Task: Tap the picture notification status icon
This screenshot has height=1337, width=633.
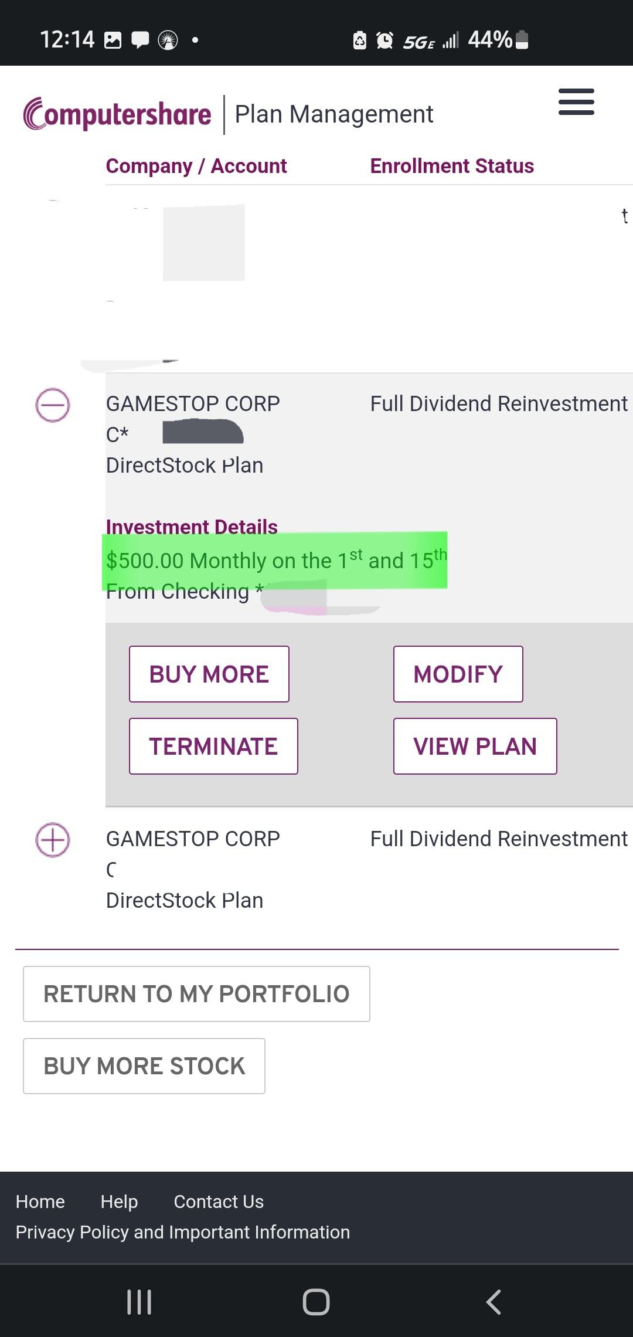Action: pyautogui.click(x=113, y=40)
